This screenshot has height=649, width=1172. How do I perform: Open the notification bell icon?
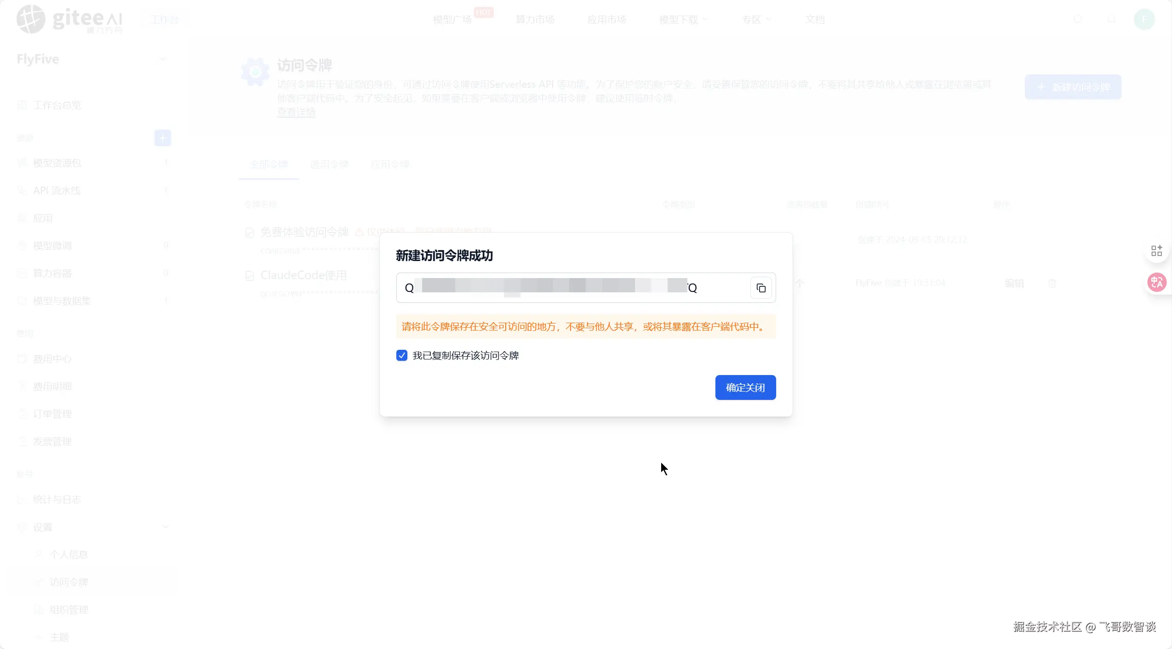1111,19
